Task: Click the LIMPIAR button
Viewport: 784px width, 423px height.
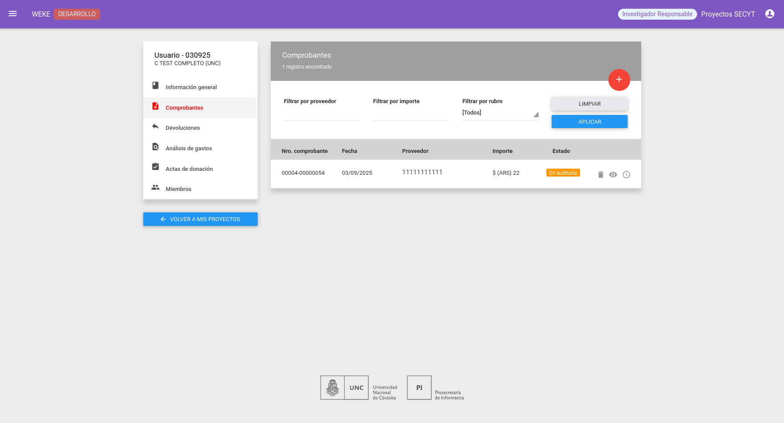Action: 590,104
